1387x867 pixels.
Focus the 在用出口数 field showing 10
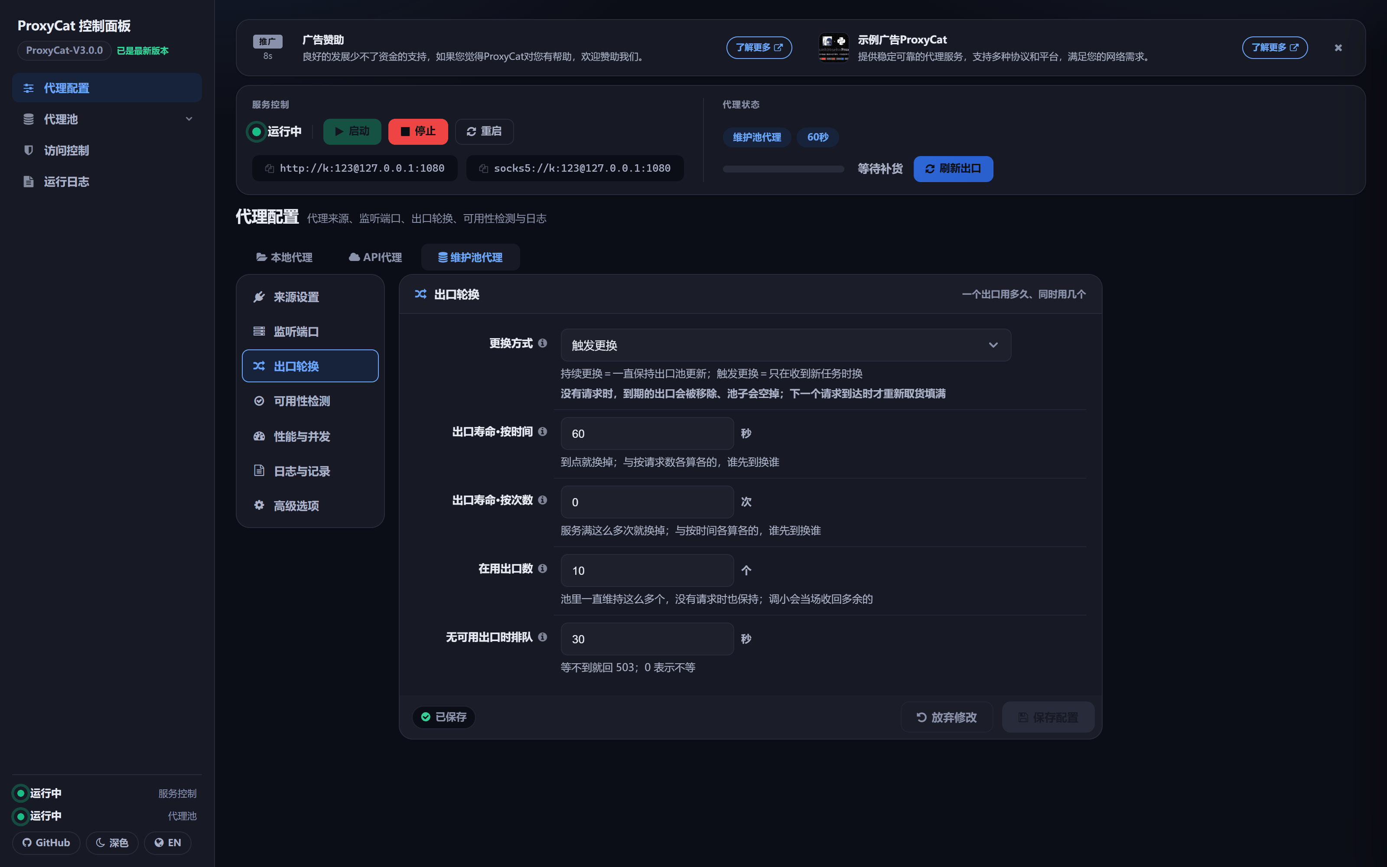click(x=647, y=570)
